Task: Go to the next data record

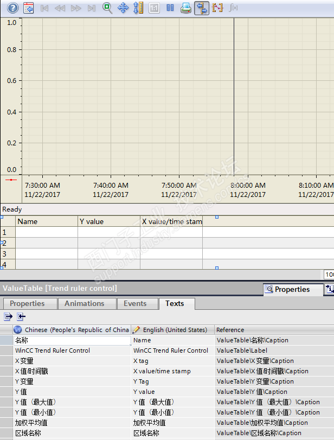Action: (76, 8)
